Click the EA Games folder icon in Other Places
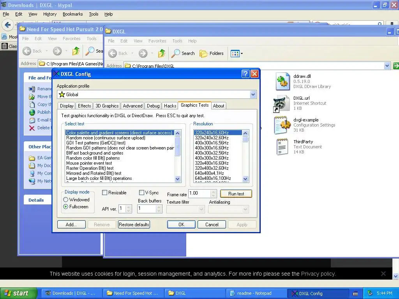 click(32, 158)
